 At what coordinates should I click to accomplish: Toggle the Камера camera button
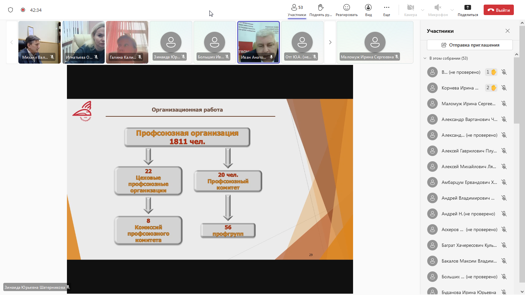point(410,10)
